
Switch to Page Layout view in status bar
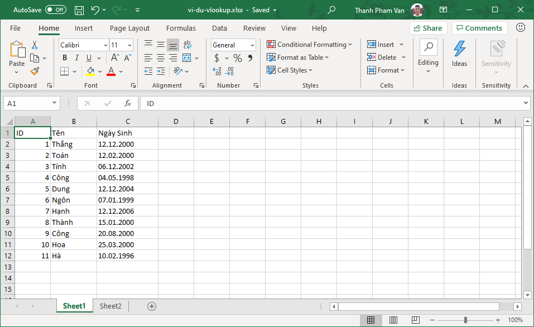tap(393, 320)
